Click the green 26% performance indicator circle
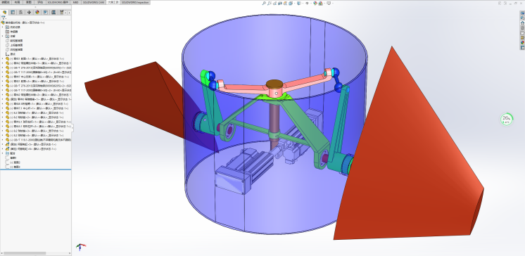525x256 pixels. (x=506, y=119)
